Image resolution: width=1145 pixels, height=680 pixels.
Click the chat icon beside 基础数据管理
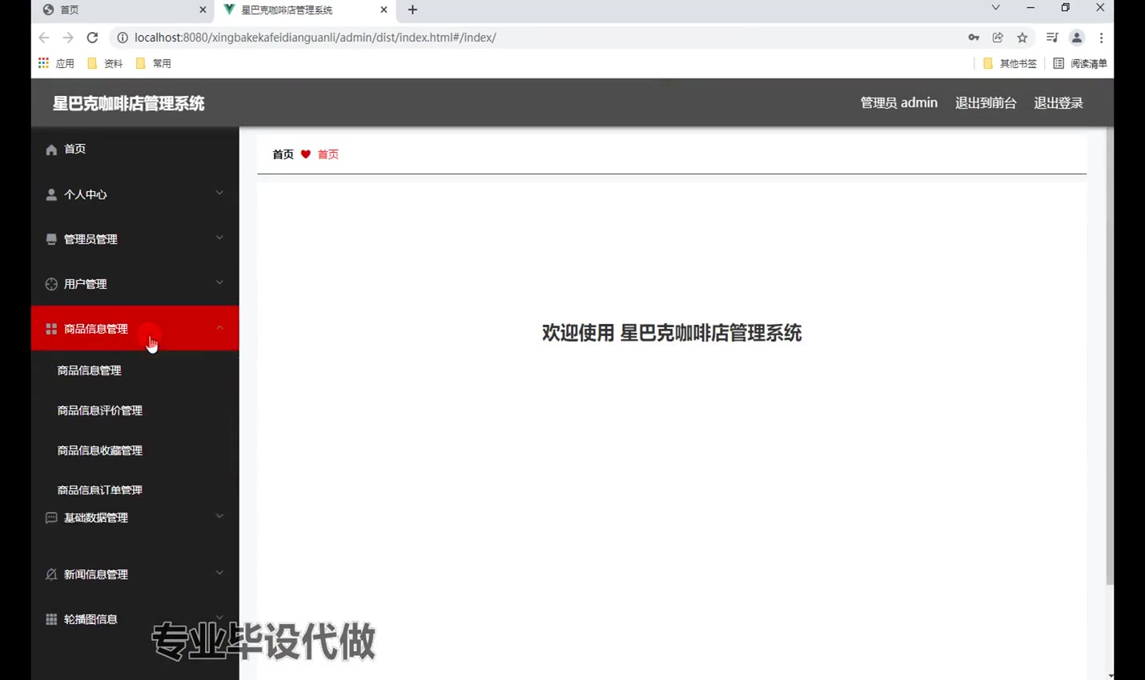[51, 518]
